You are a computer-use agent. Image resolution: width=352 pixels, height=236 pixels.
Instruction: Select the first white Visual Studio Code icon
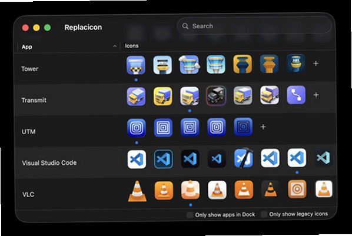tap(137, 159)
